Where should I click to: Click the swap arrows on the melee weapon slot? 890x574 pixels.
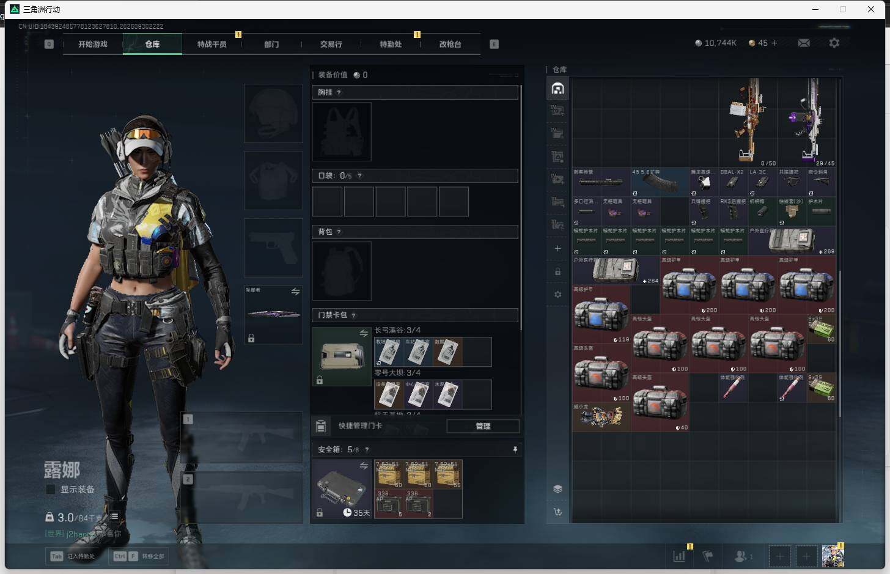[295, 292]
